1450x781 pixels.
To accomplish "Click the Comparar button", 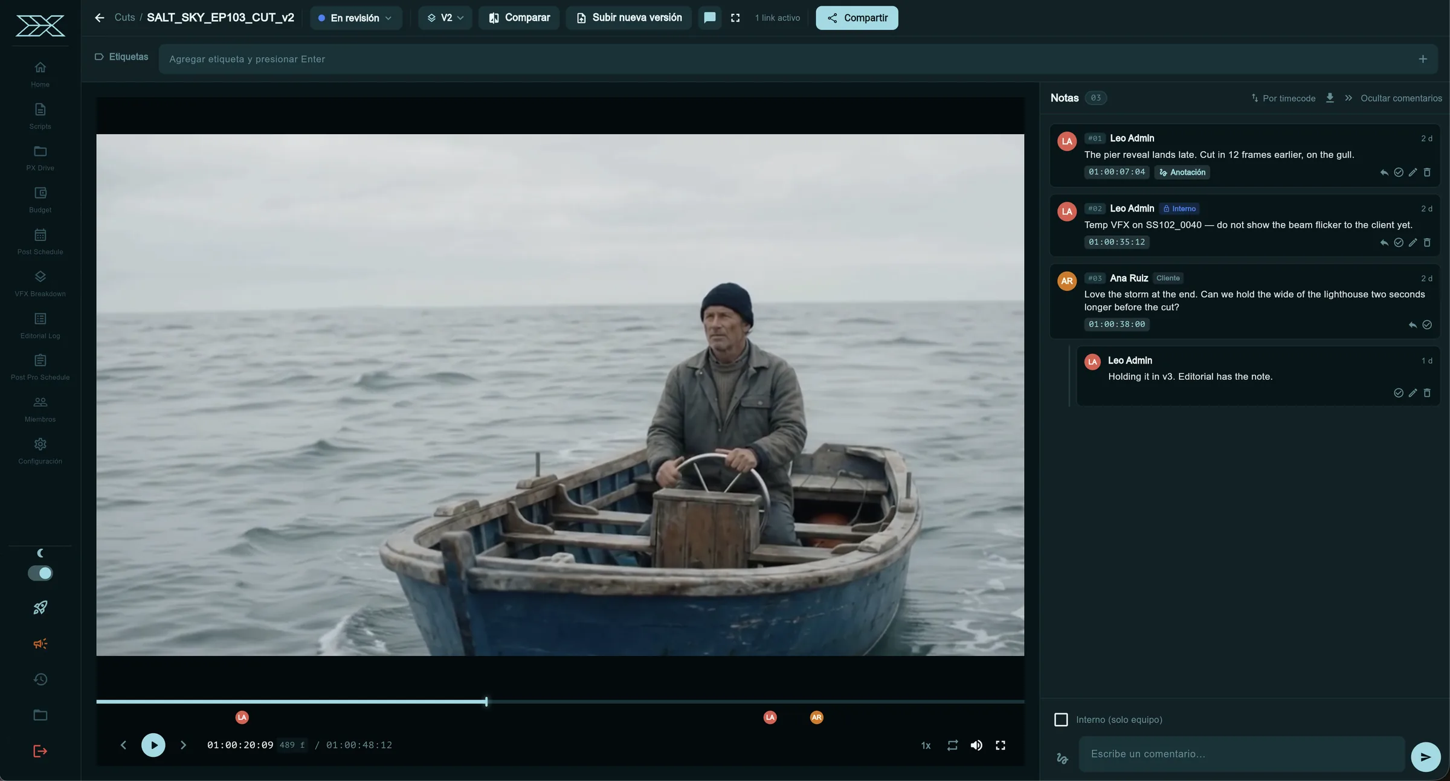I will tap(519, 18).
